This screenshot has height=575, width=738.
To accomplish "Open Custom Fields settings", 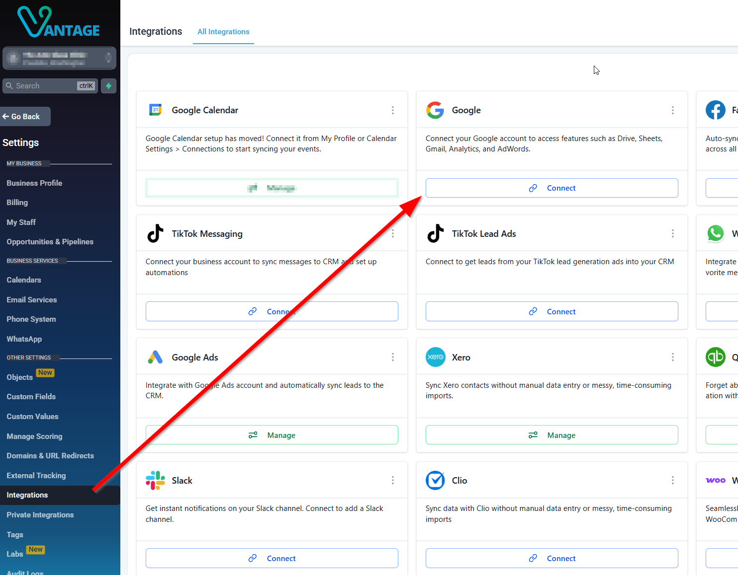I will 31,397.
